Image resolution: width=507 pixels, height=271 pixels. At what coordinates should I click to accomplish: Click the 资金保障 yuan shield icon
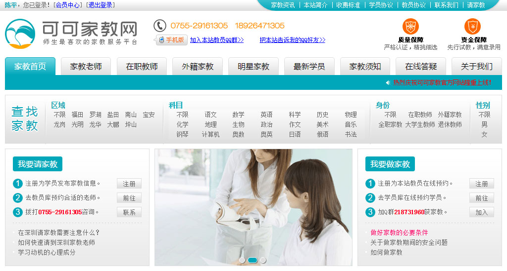pyautogui.click(x=472, y=26)
